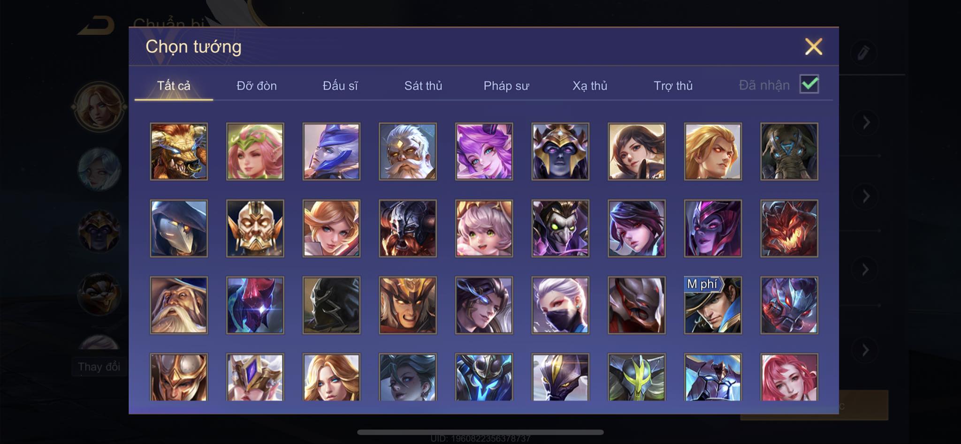Choose the elephant warrior hero portrait

[789, 151]
